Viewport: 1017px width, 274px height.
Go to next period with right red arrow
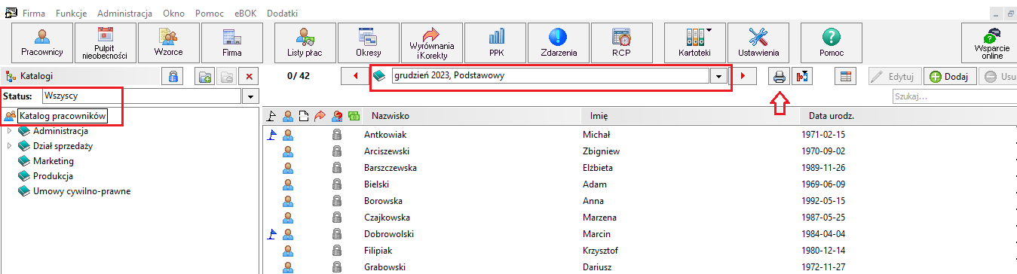(743, 76)
